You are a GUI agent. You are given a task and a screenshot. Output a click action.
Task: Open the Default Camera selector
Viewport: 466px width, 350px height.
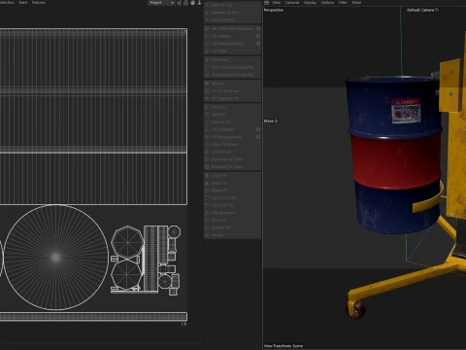[422, 10]
